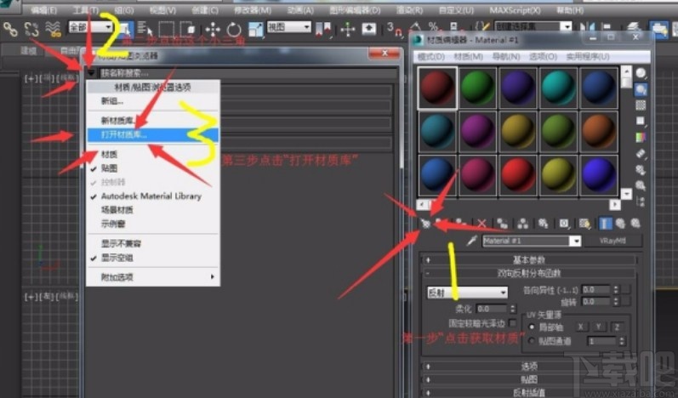Screen dimensions: 678x398
Task: Toggle the 场景材质 option
Action: (x=117, y=210)
